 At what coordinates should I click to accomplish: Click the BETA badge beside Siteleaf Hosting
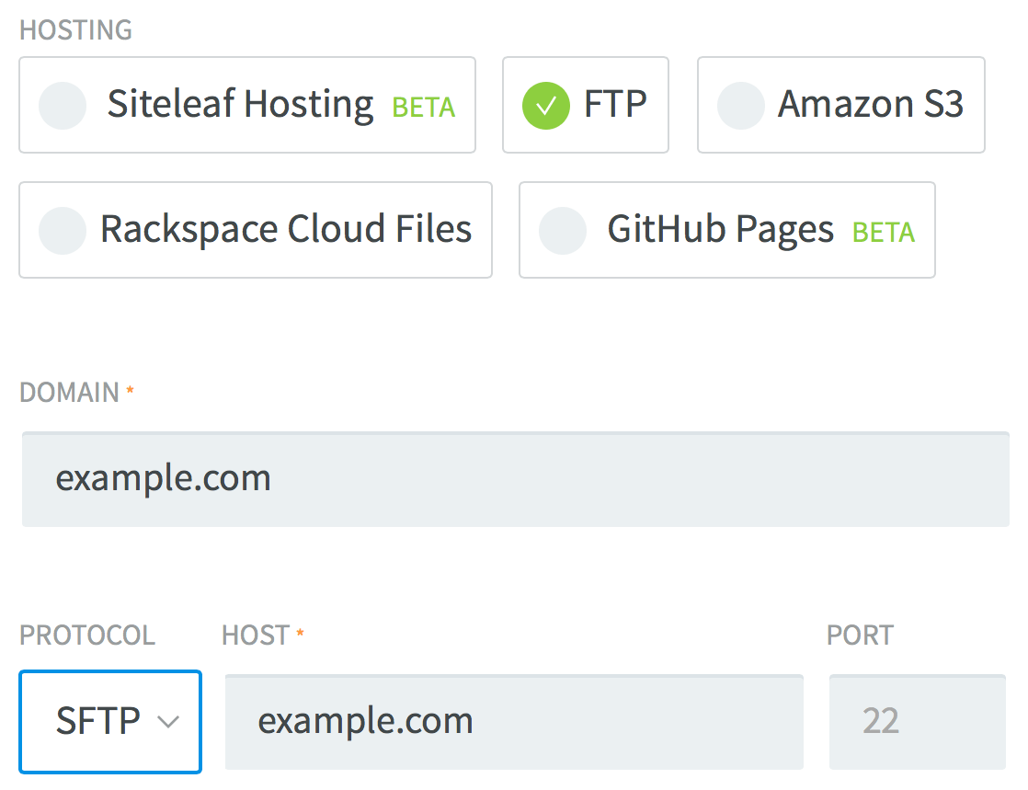pos(424,108)
